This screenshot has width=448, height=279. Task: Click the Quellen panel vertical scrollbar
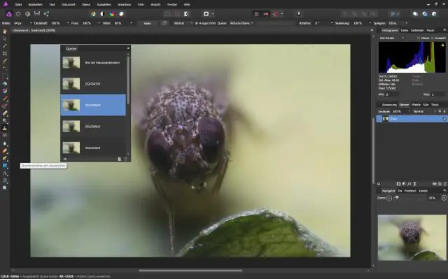(x=128, y=80)
